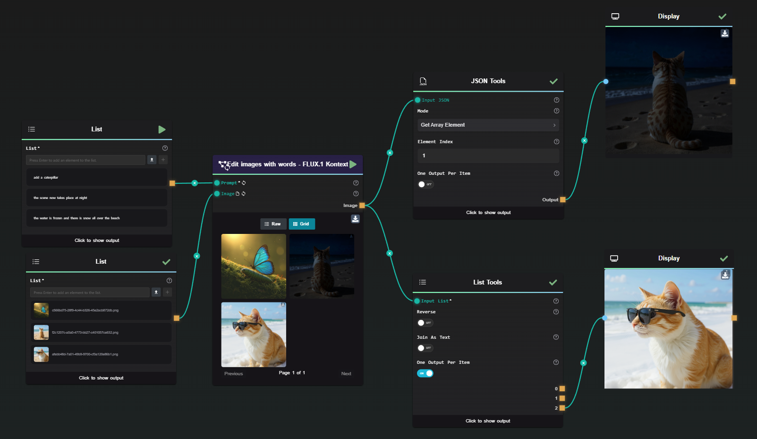Click top Display node monitor icon

pyautogui.click(x=615, y=17)
